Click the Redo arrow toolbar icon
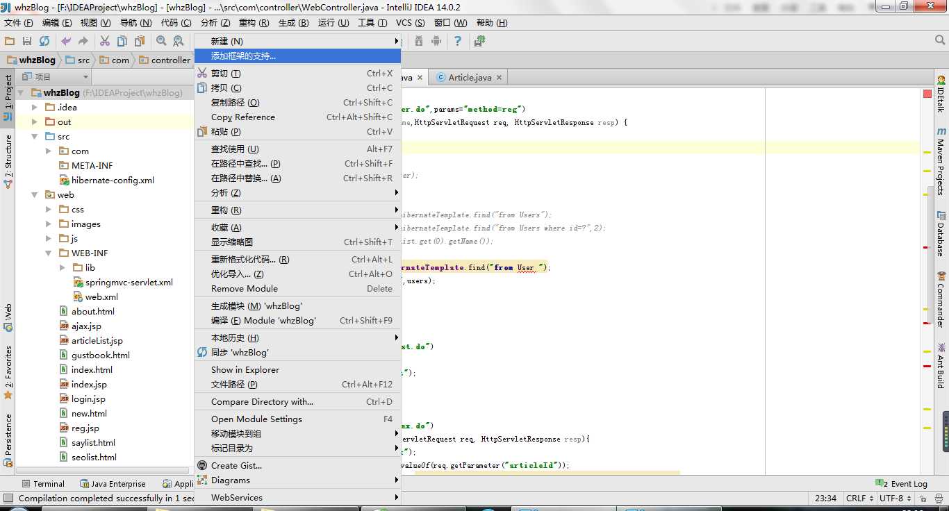 pos(83,42)
